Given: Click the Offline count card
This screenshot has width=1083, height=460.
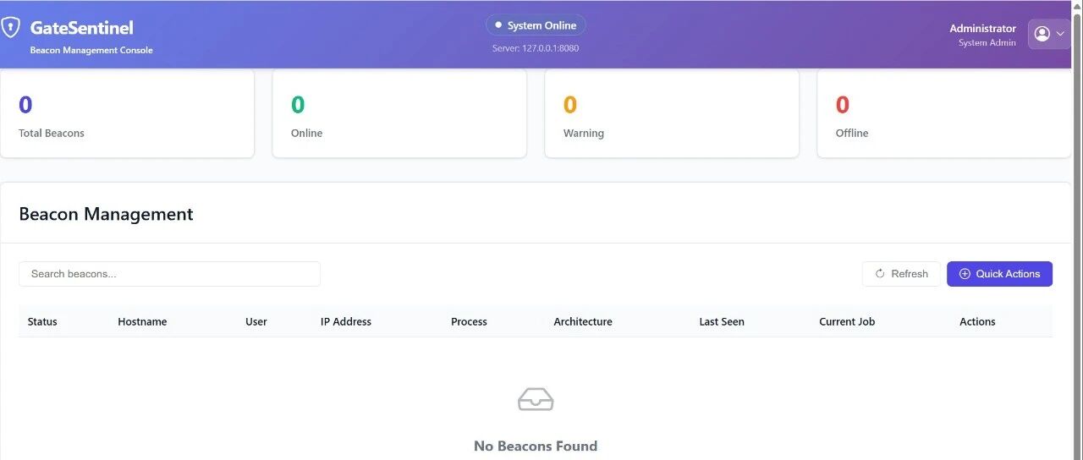Looking at the screenshot, I should tap(944, 113).
